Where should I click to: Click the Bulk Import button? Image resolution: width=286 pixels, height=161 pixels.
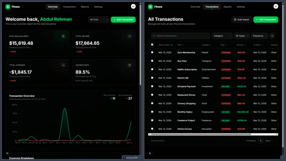click(241, 20)
